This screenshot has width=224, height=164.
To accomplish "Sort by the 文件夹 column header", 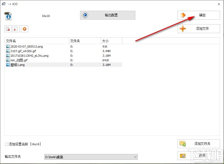I will [85, 41].
